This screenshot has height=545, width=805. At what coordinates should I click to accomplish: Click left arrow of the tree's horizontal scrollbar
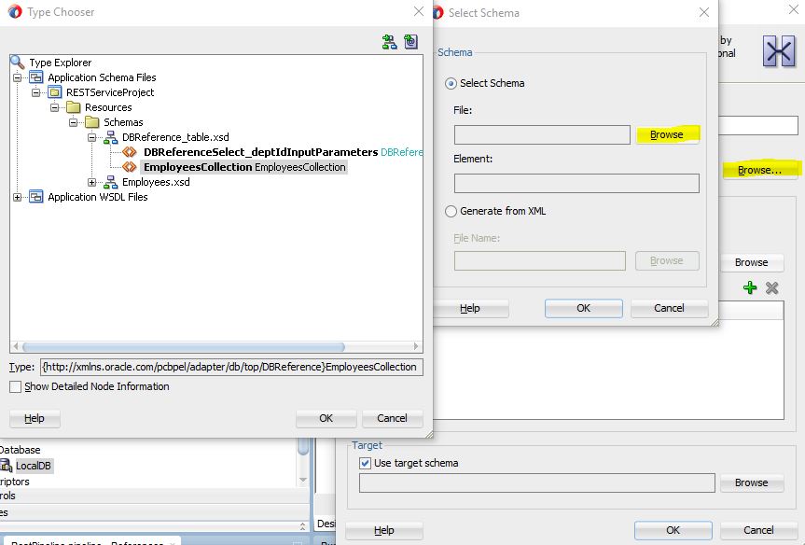tap(16, 347)
